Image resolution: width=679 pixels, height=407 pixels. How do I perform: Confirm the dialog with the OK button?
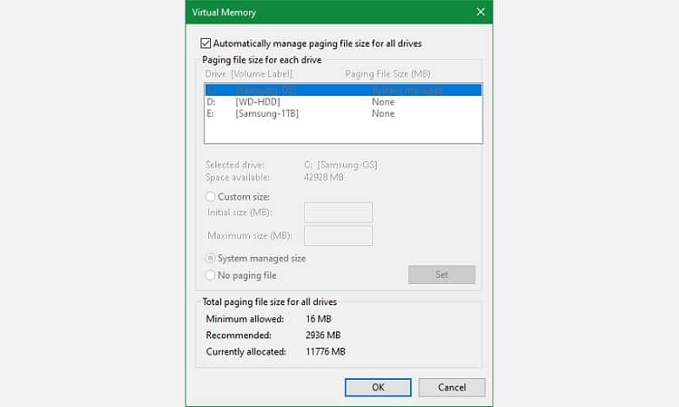pyautogui.click(x=378, y=386)
